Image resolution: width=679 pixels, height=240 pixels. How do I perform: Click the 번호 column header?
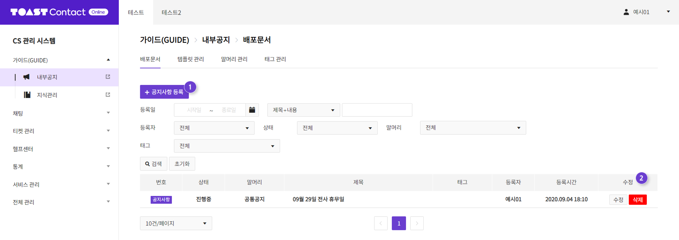click(x=161, y=182)
